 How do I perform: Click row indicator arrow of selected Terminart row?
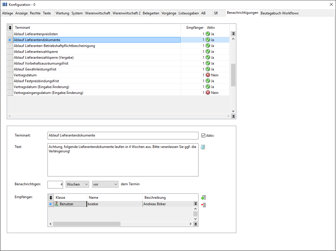coord(10,40)
